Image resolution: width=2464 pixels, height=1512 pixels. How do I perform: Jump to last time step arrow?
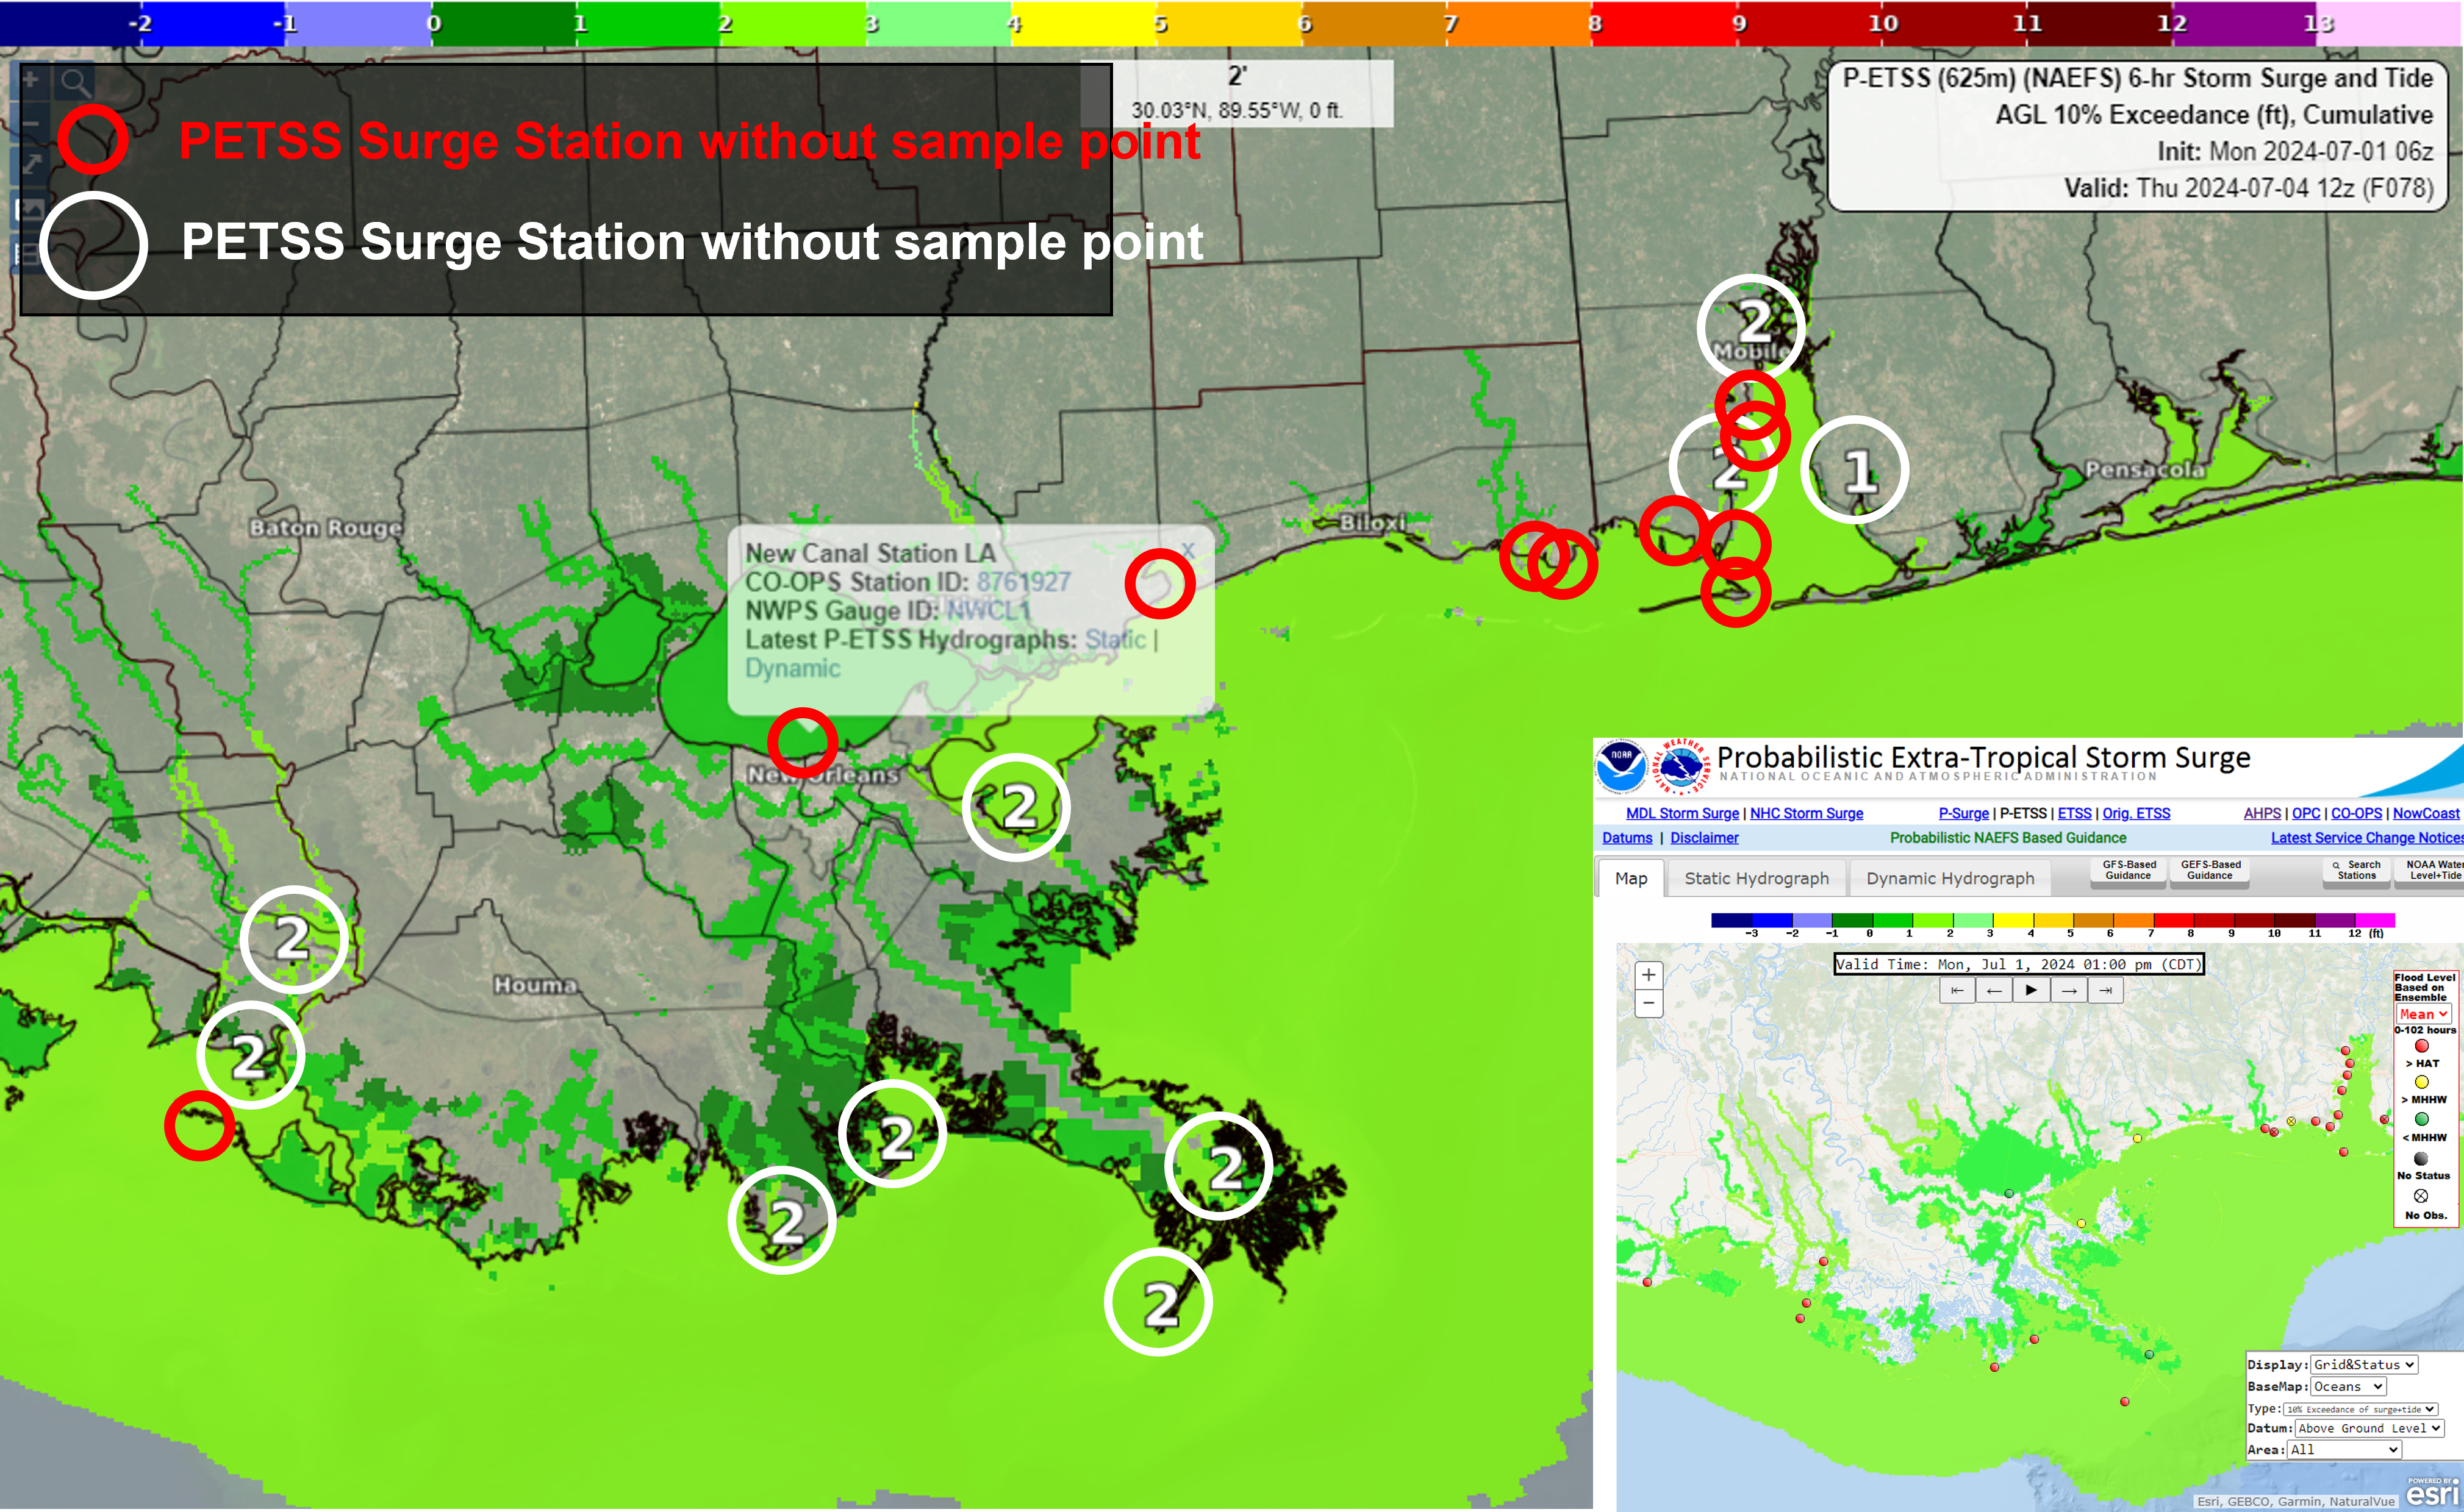point(2106,991)
